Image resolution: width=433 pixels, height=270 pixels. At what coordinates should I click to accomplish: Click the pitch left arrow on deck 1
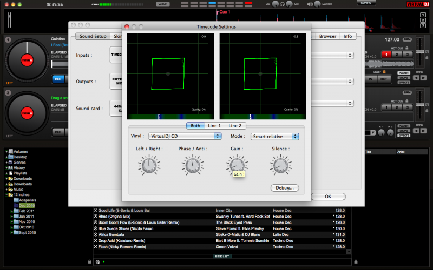[x=416, y=78]
